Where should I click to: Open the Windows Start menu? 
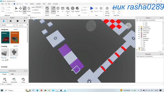click(2, 90)
